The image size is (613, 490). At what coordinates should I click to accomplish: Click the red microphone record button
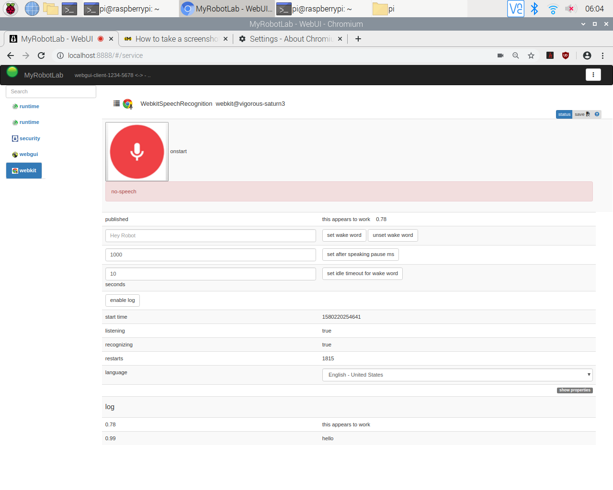pos(137,152)
